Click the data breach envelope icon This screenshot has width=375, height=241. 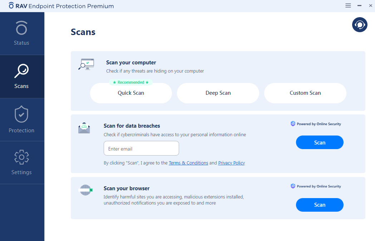click(84, 128)
